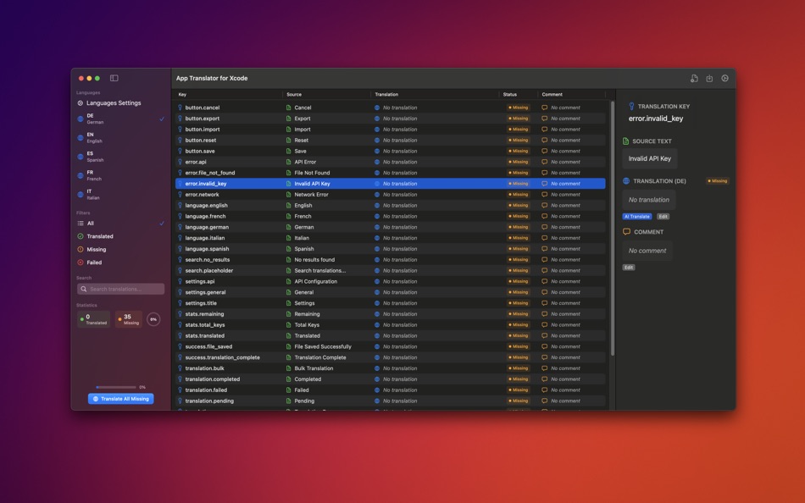Image resolution: width=805 pixels, height=503 pixels.
Task: Sort the table by the Status column header
Action: tap(508, 94)
